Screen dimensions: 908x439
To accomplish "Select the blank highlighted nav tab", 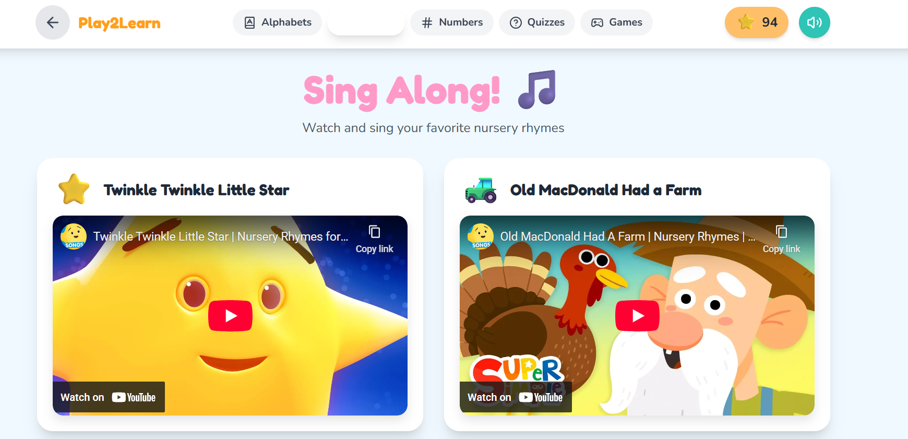I will (x=366, y=22).
